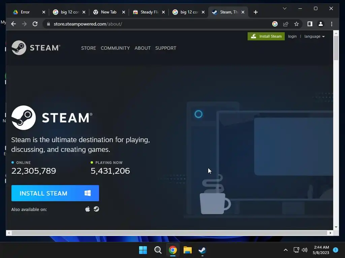This screenshot has width=345, height=258.
Task: Show hidden system tray icons
Action: pos(286,250)
